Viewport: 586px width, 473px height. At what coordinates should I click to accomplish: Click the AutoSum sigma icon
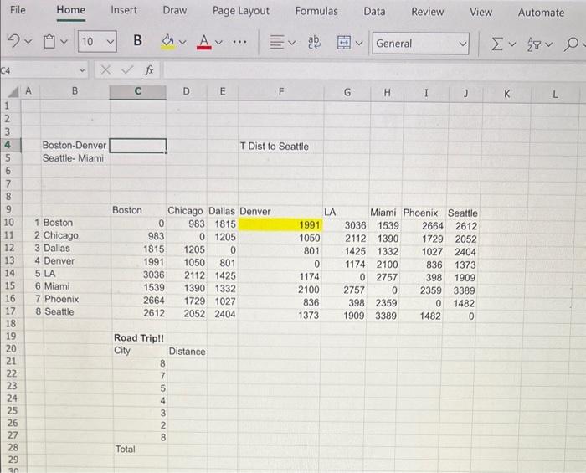coord(496,44)
